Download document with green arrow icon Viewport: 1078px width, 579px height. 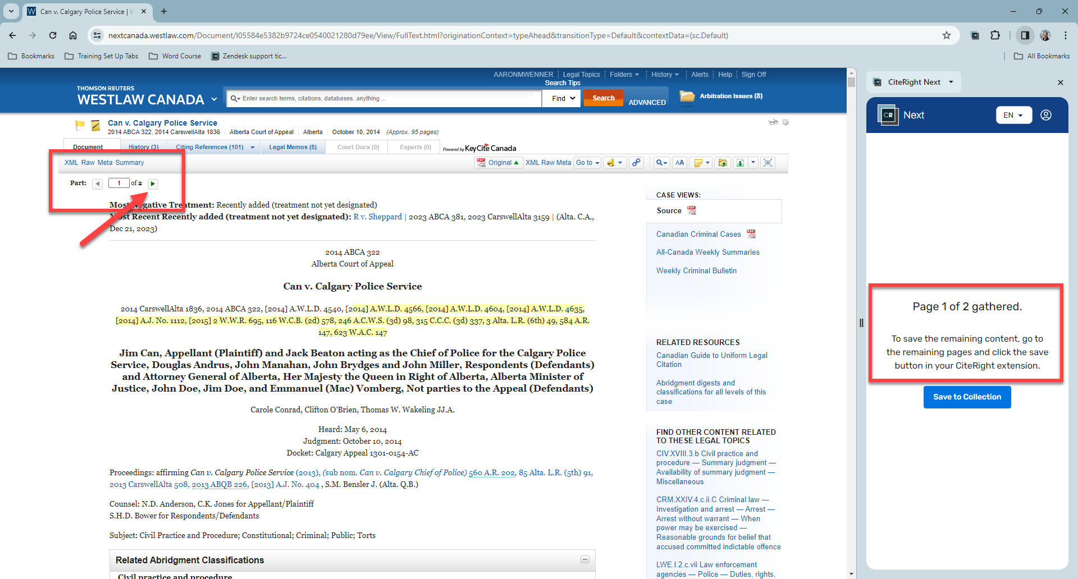point(741,163)
